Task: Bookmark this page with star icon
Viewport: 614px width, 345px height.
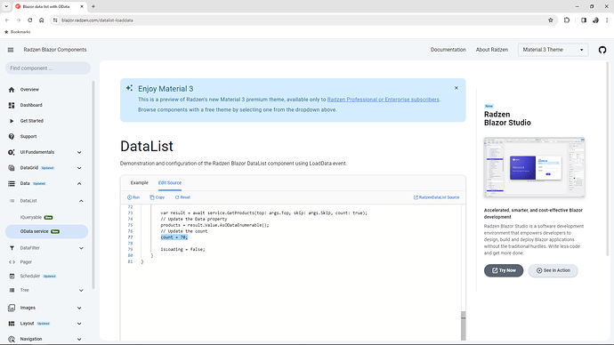Action: pyautogui.click(x=551, y=20)
